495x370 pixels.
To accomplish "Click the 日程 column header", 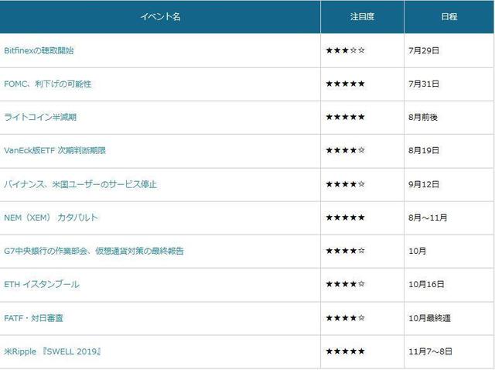I will (449, 16).
